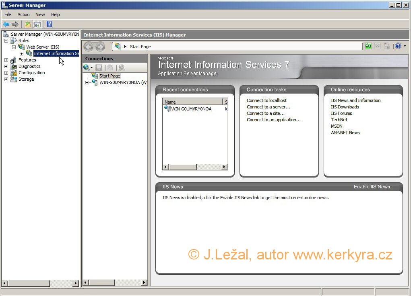
Task: Open the IIS Forums link
Action: [341, 113]
